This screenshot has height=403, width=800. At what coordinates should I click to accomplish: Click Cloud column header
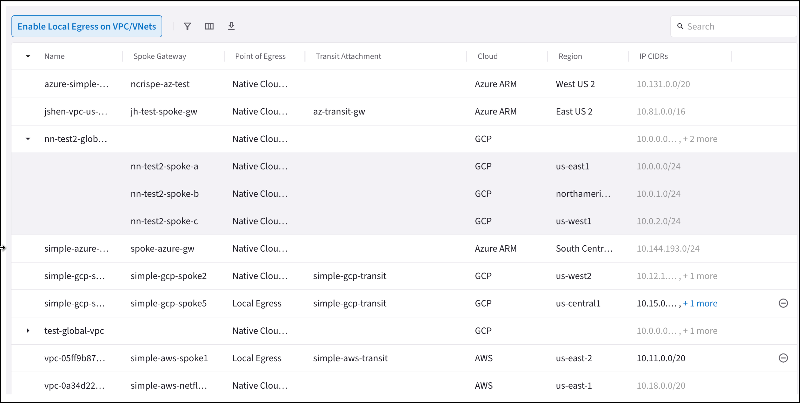coord(488,56)
